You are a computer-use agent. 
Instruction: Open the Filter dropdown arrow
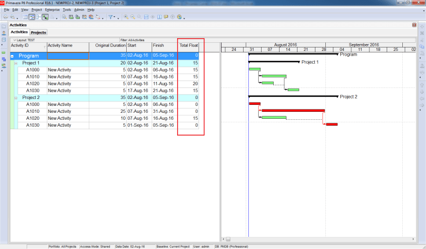click(x=115, y=17)
